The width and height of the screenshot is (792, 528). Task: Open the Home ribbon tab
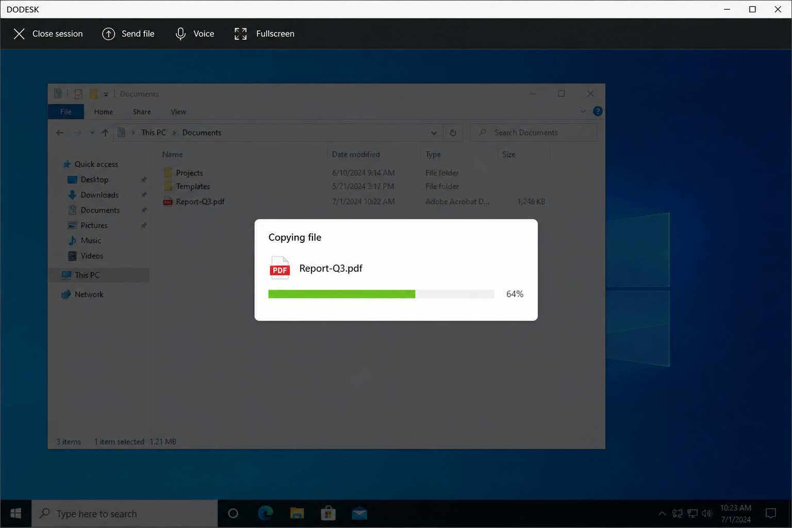coord(103,112)
